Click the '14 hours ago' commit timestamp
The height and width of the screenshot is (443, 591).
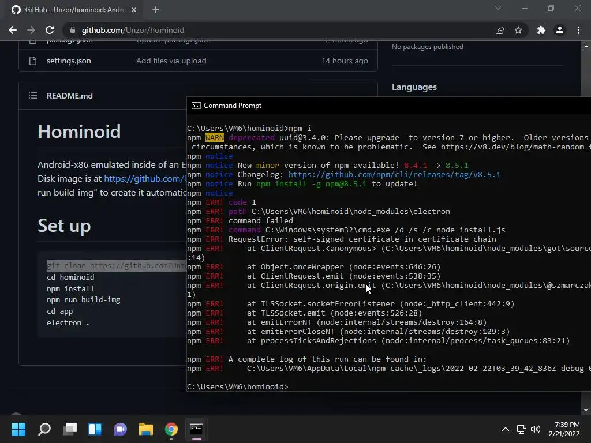(x=345, y=61)
